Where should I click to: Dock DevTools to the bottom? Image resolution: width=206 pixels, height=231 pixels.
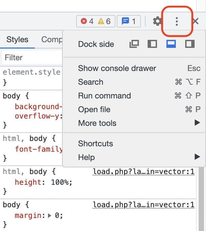coord(171,44)
